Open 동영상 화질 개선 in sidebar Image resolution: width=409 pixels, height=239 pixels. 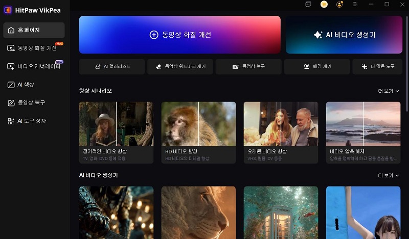(x=34, y=48)
